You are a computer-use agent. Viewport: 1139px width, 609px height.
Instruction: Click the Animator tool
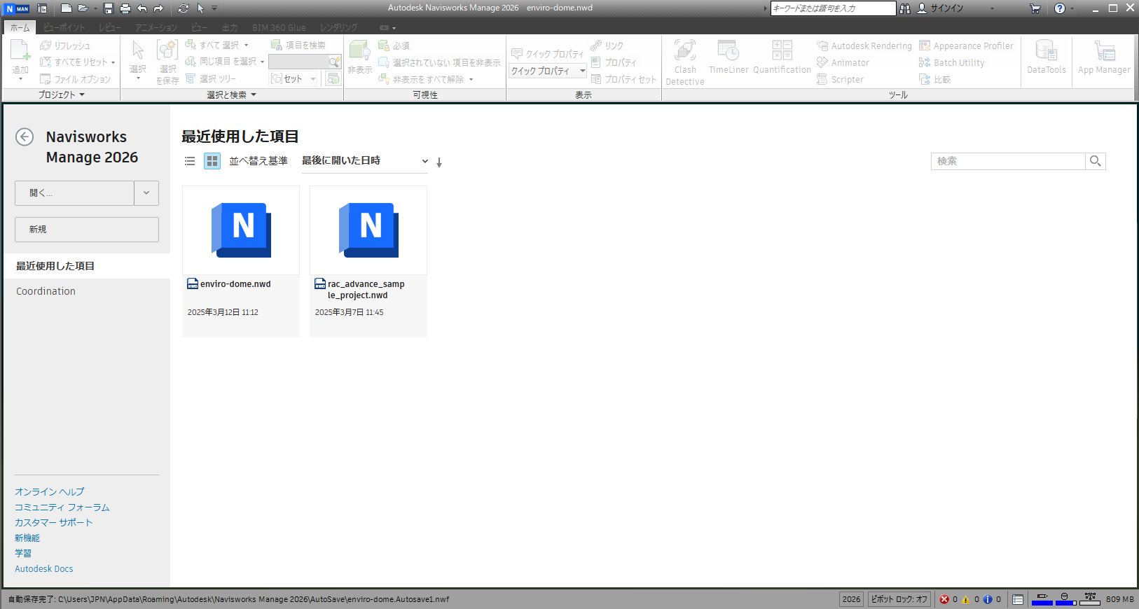[x=843, y=62]
